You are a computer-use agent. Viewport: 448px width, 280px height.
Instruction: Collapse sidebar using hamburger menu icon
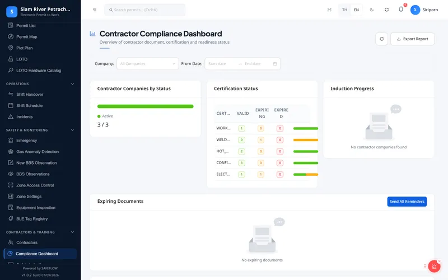pyautogui.click(x=95, y=10)
